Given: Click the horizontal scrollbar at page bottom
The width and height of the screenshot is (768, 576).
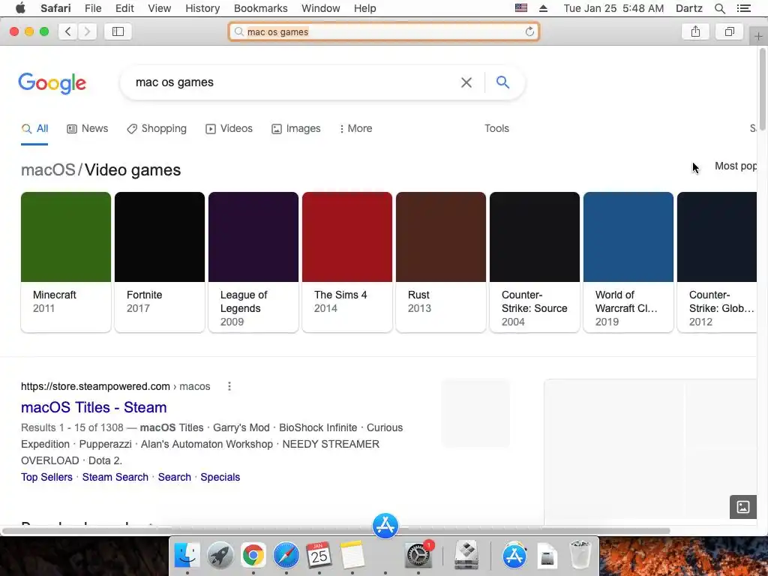Looking at the screenshot, I should (336, 531).
